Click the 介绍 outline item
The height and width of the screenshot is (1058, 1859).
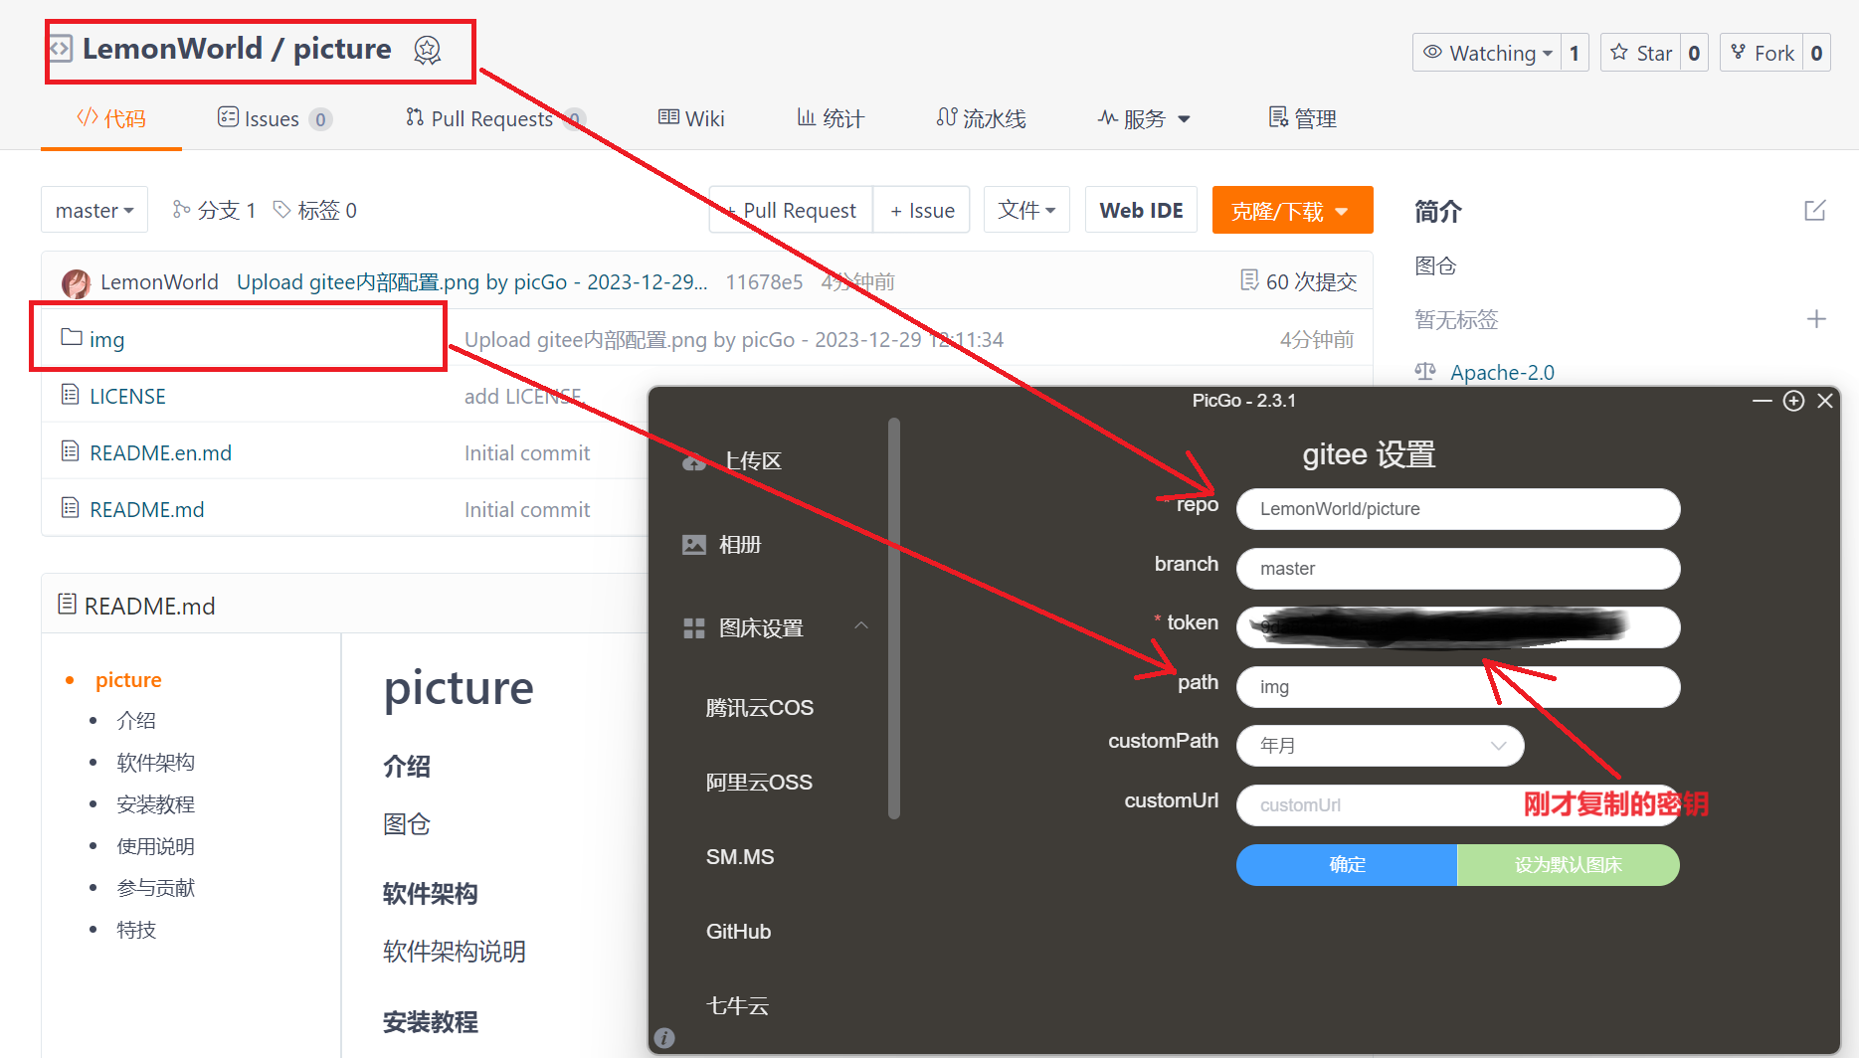[x=136, y=721]
